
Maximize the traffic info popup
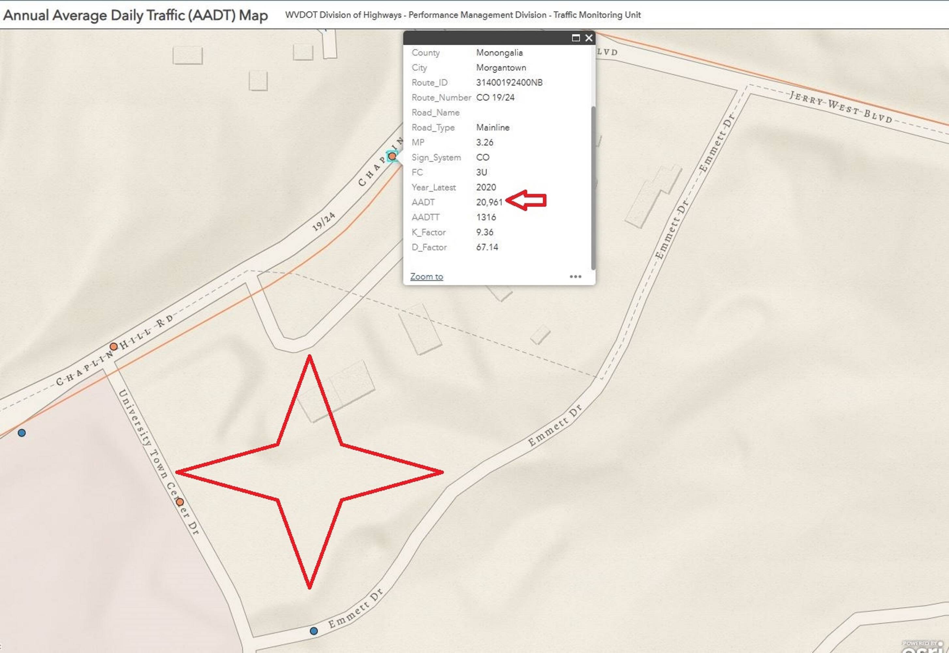pyautogui.click(x=576, y=38)
